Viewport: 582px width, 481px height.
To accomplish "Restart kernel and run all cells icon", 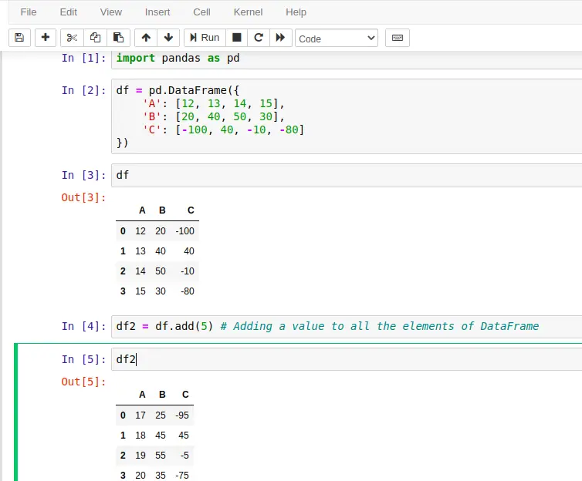I will pyautogui.click(x=280, y=38).
